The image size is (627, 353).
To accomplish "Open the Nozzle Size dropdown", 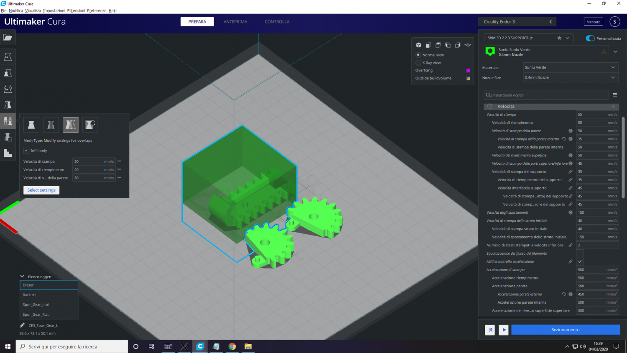I will (x=571, y=77).
